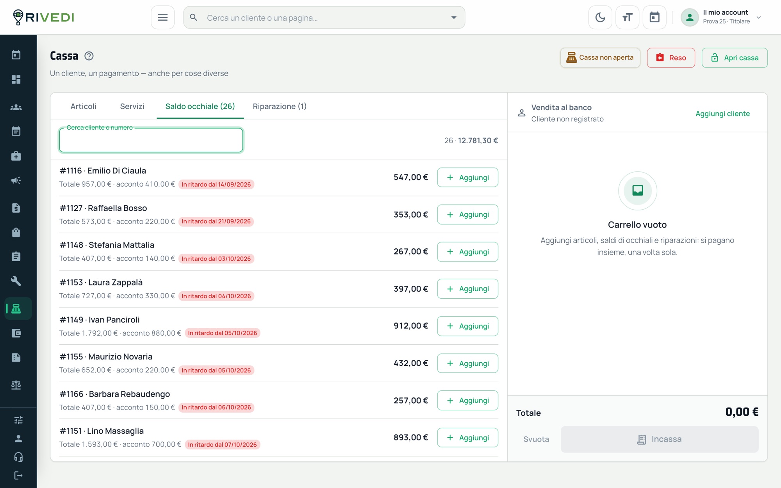Open the help question mark beside Cassa

pyautogui.click(x=89, y=56)
